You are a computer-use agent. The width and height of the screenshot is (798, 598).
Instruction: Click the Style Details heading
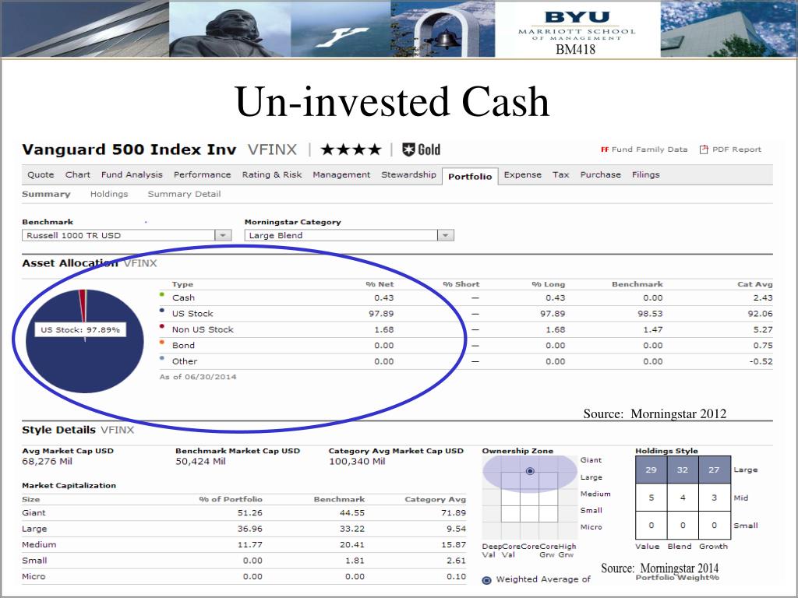pos(58,430)
